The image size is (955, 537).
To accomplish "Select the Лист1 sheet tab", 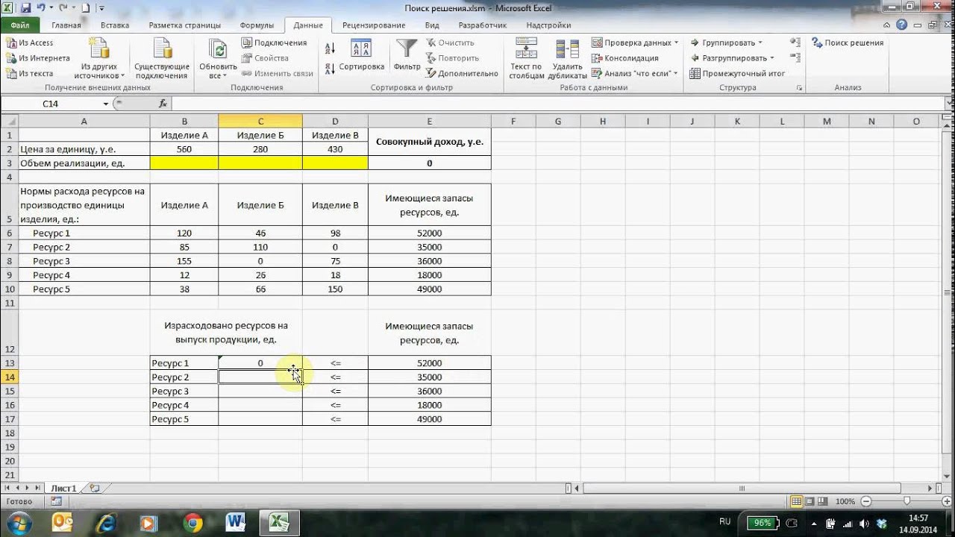I will pyautogui.click(x=63, y=489).
